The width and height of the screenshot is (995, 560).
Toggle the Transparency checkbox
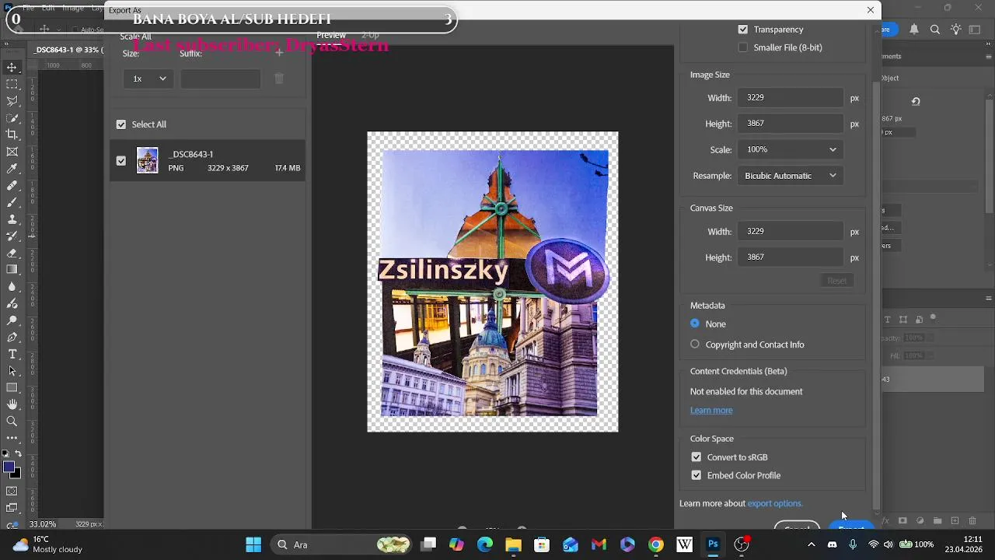[742, 30]
